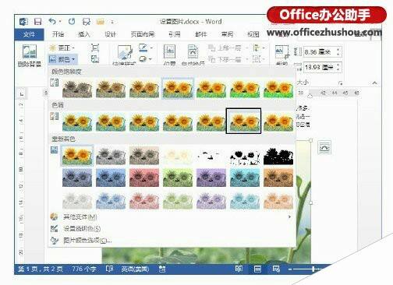Open Picture Color Options entry

pos(87,241)
